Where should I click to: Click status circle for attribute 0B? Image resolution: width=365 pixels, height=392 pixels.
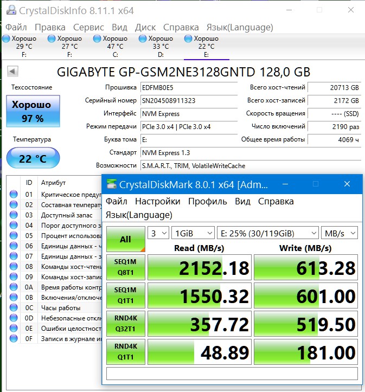[x=14, y=297]
